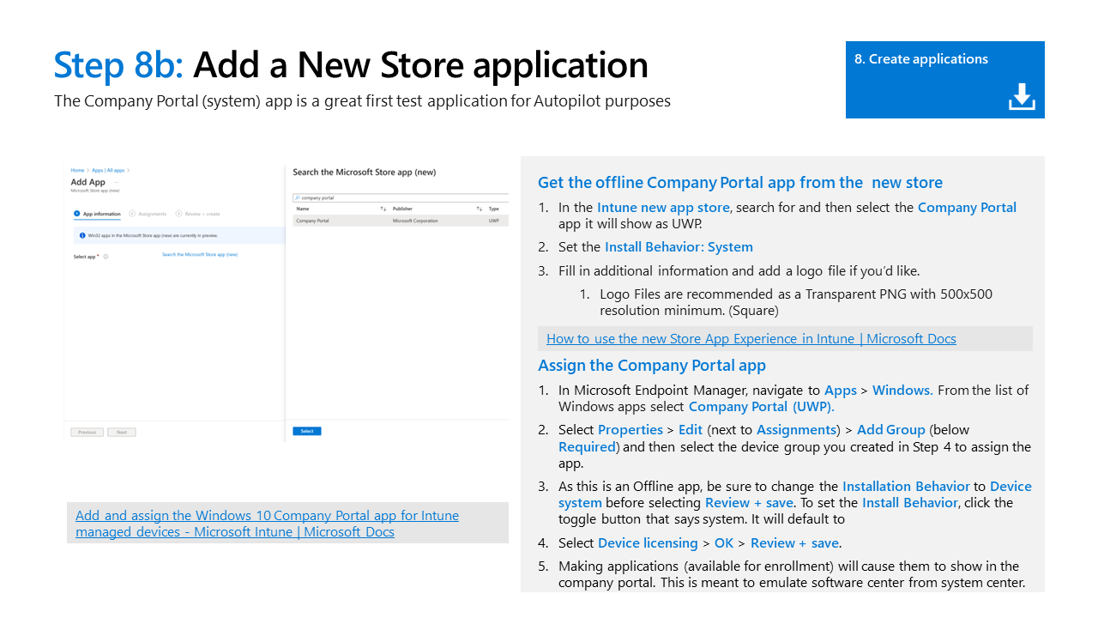The height and width of the screenshot is (618, 1098).
Task: Click Device licensing text in step 4
Action: click(648, 542)
